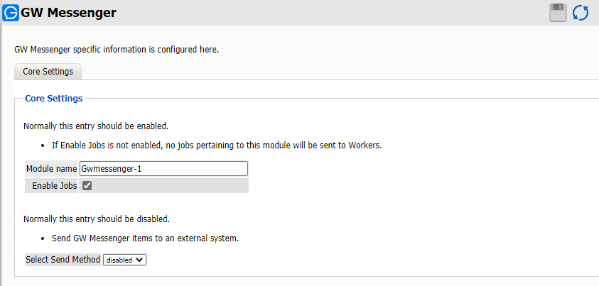
Task: Click the "Select Send Method" label
Action: 63,260
